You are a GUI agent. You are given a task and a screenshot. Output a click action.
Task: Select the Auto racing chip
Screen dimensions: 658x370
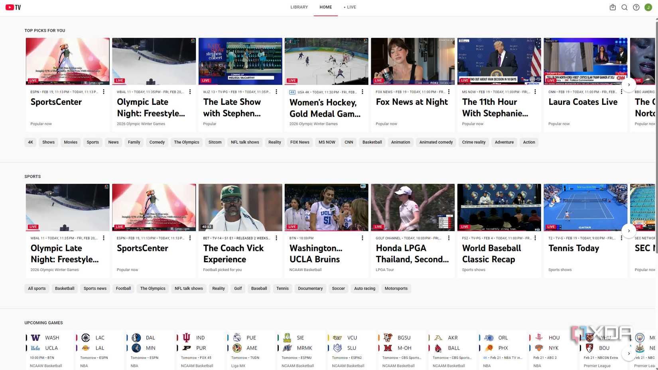pyautogui.click(x=365, y=289)
